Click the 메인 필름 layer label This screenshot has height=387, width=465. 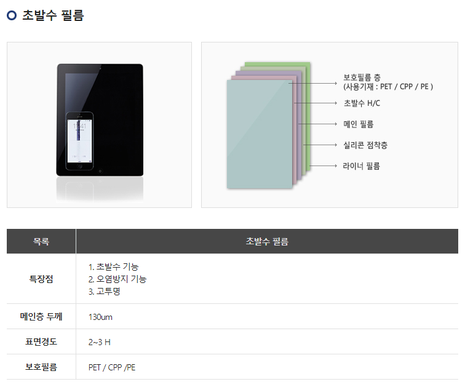click(x=358, y=124)
